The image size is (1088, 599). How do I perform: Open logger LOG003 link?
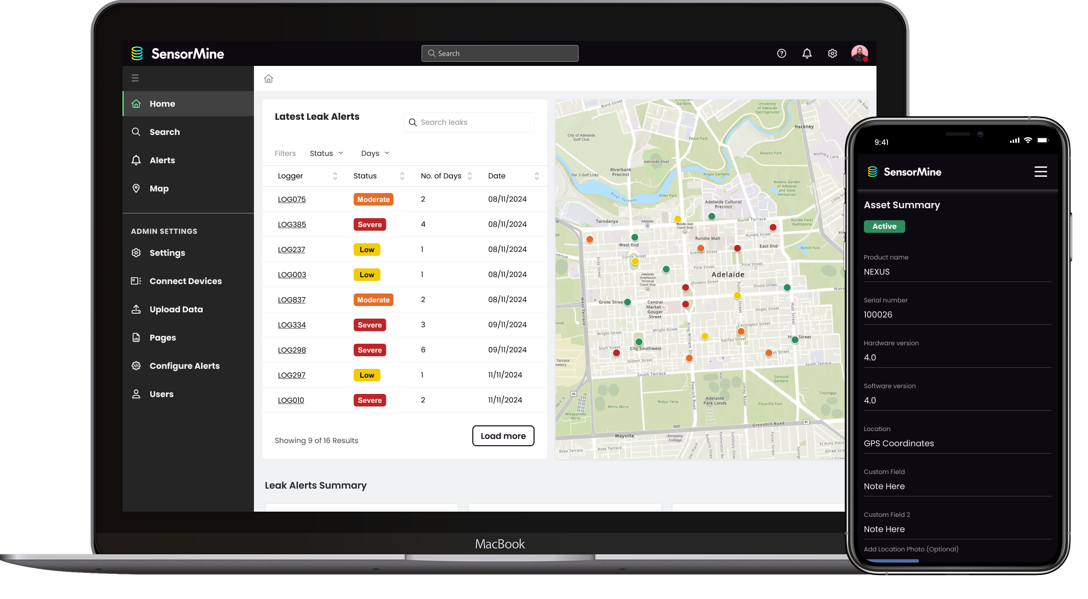tap(292, 275)
